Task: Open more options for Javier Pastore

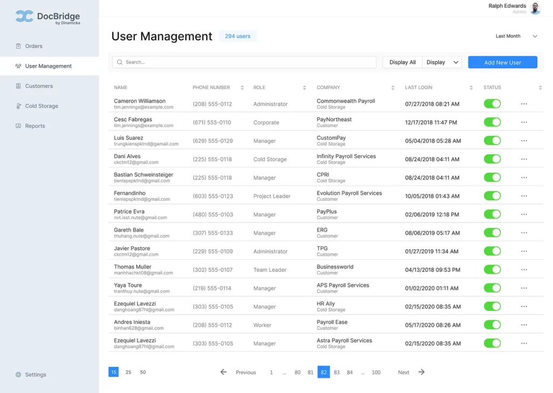Action: pyautogui.click(x=524, y=252)
